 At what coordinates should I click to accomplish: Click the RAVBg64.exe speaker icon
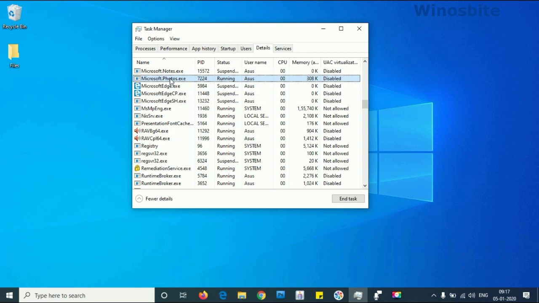(x=137, y=131)
